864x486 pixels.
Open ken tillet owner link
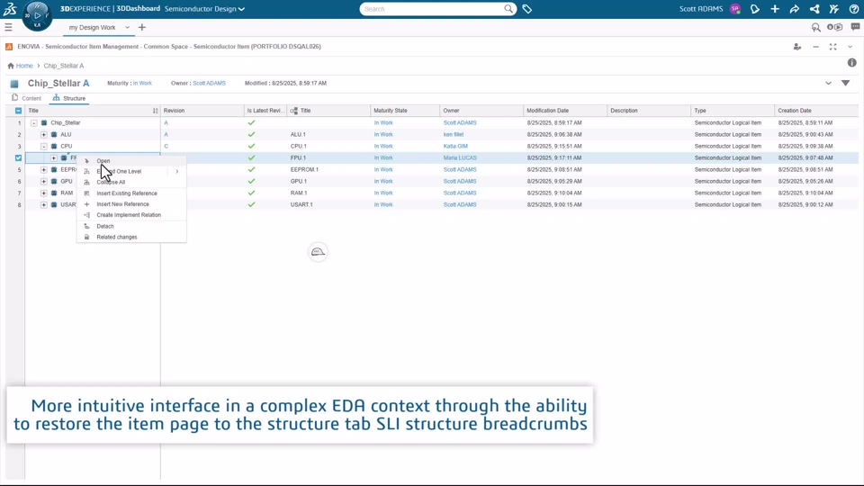tap(454, 134)
